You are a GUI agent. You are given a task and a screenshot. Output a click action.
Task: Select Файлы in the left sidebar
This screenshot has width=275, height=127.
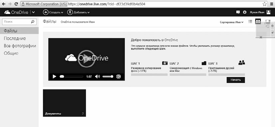(x=19, y=31)
